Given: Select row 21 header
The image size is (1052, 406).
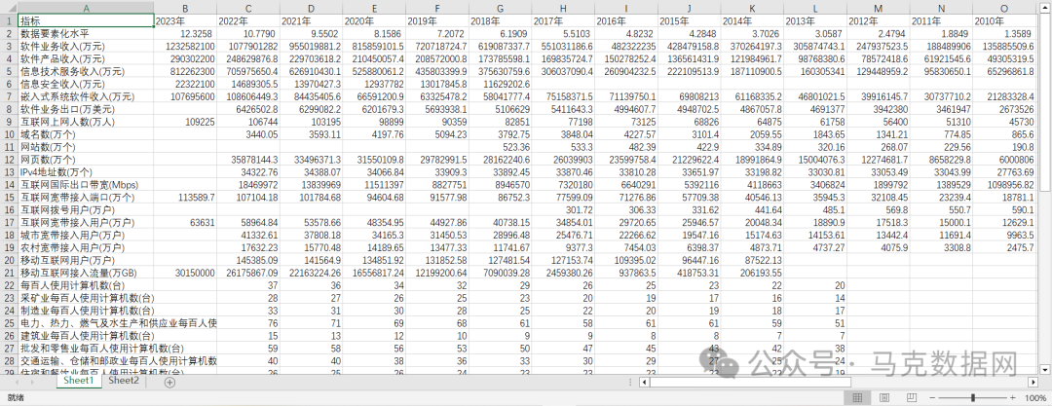Looking at the screenshot, I should coord(8,273).
